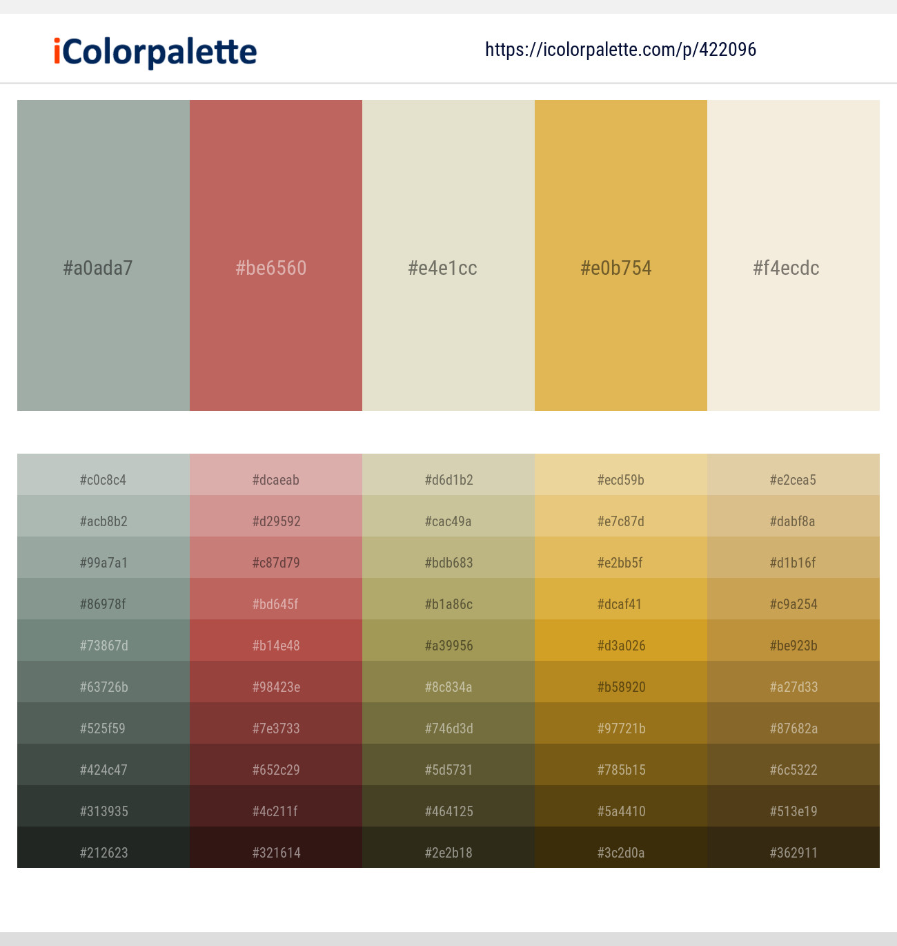Screen dimensions: 897x946
Task: Click the #ecd59b pale gold swatch
Action: pyautogui.click(x=620, y=480)
